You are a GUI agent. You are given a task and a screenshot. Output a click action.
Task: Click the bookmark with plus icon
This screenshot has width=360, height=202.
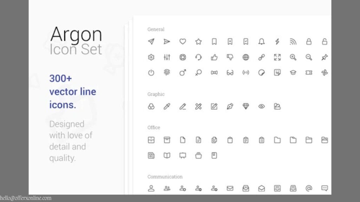pos(230,41)
